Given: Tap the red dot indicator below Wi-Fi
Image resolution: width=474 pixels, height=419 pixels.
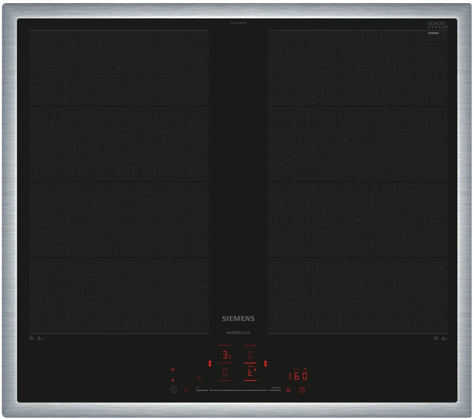Looking at the screenshot, I should click(173, 380).
